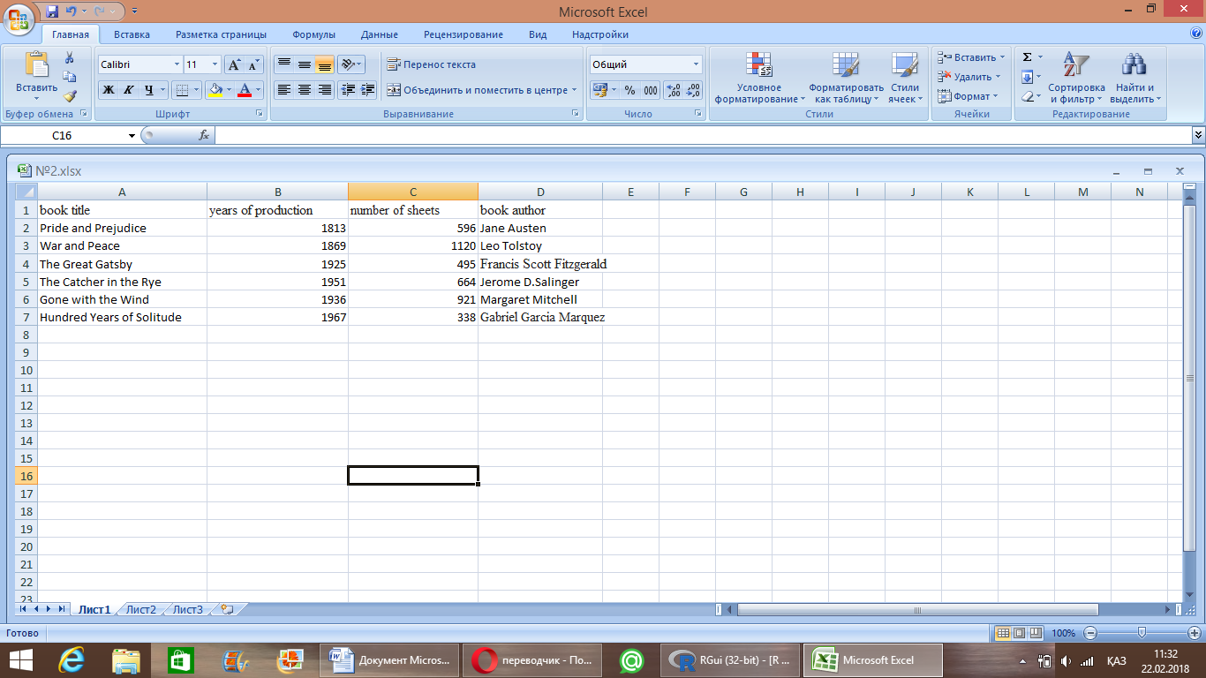Viewport: 1206px width, 678px height.
Task: Open Условное форматирование
Action: tap(759, 78)
